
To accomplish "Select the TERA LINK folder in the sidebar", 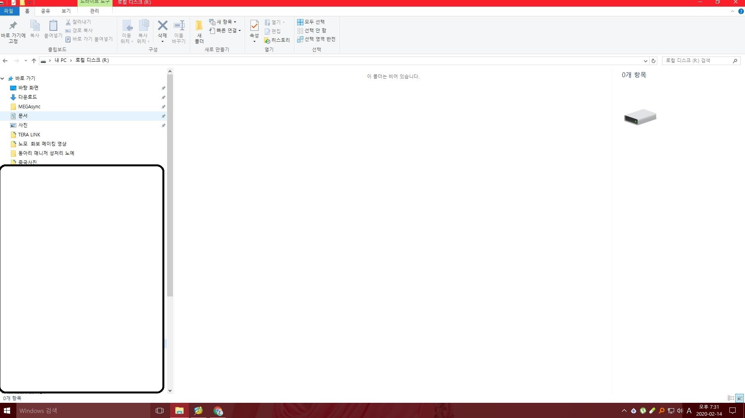I will pos(29,135).
